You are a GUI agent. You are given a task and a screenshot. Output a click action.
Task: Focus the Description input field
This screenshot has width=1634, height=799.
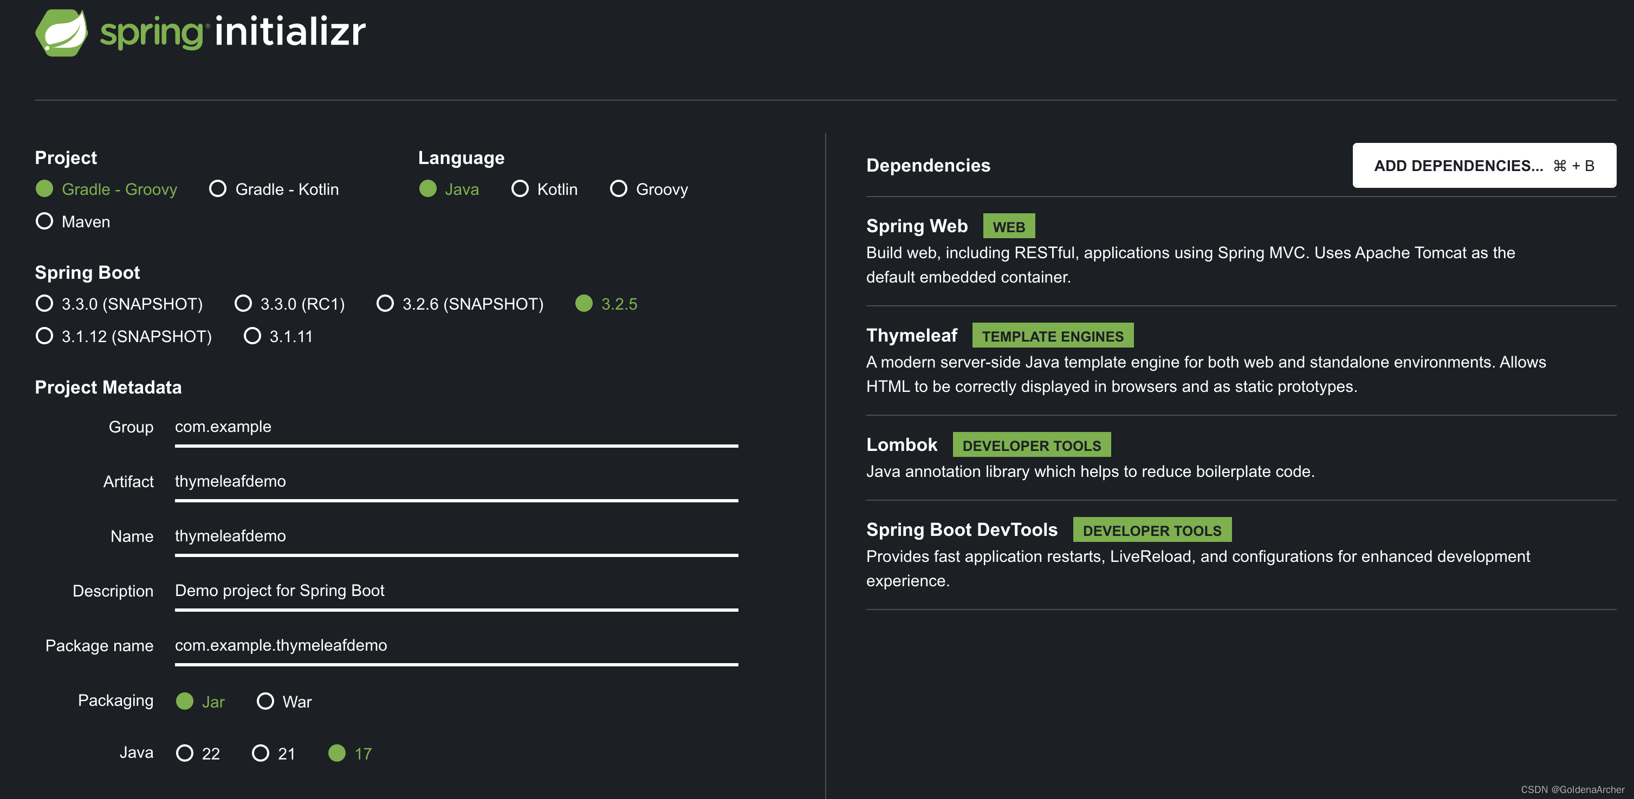(457, 593)
